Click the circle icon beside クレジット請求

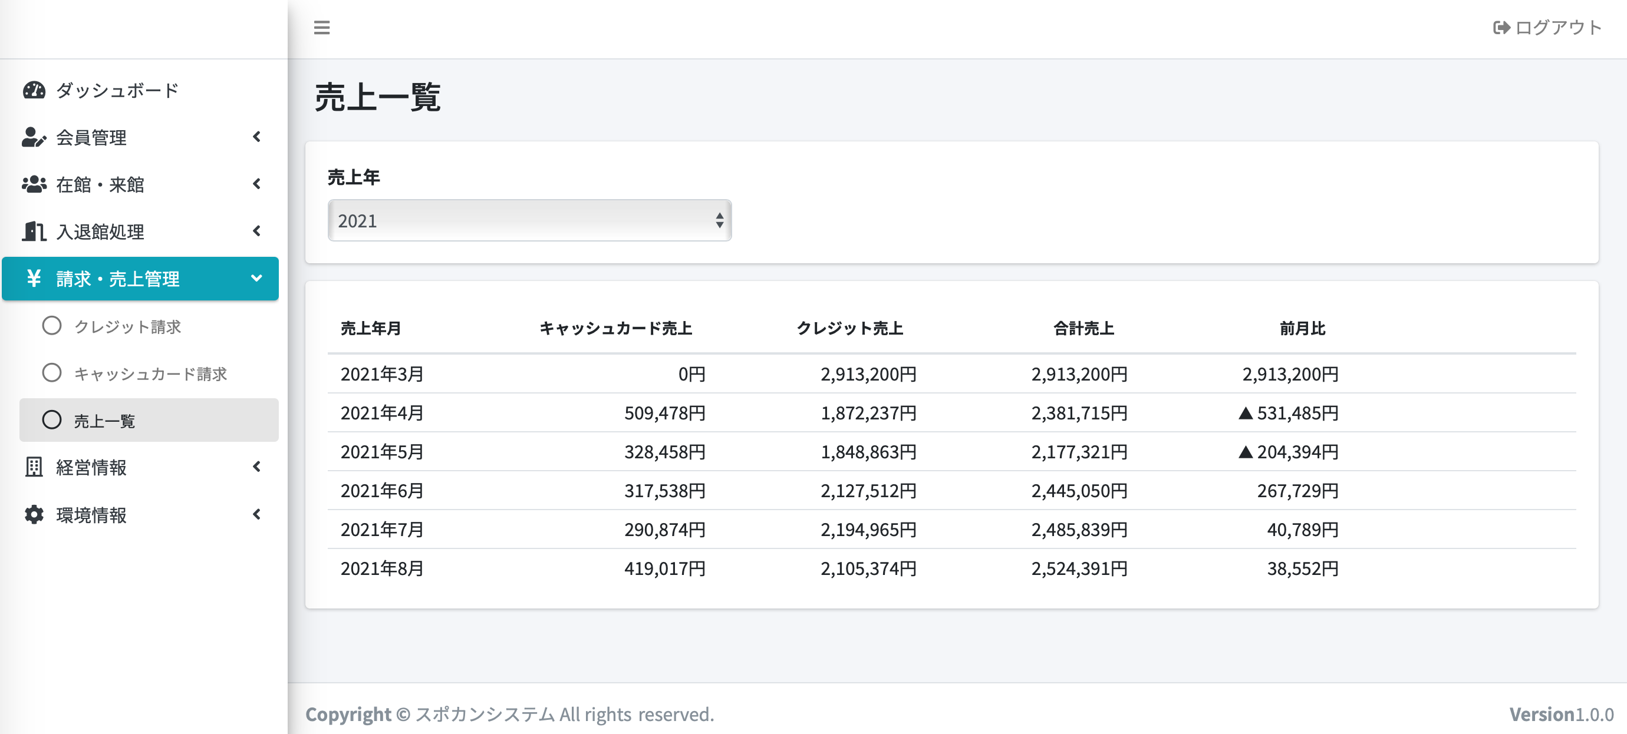tap(52, 326)
